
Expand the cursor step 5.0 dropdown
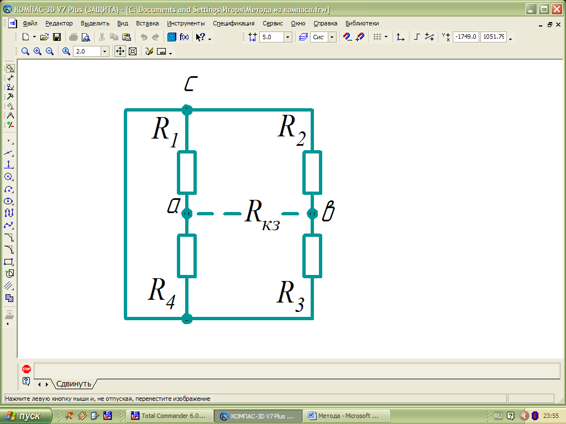(x=288, y=37)
